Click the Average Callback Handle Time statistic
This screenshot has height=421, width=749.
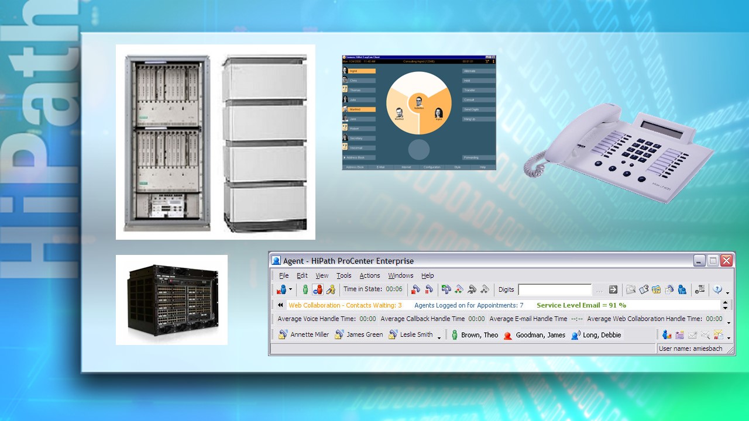[432, 319]
